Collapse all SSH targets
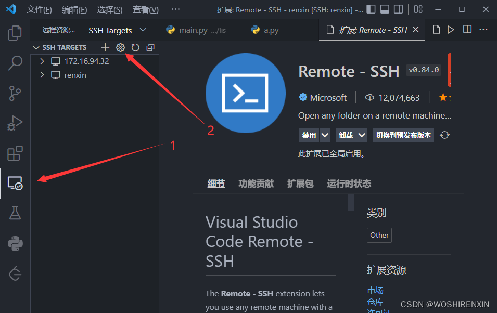 [x=150, y=47]
